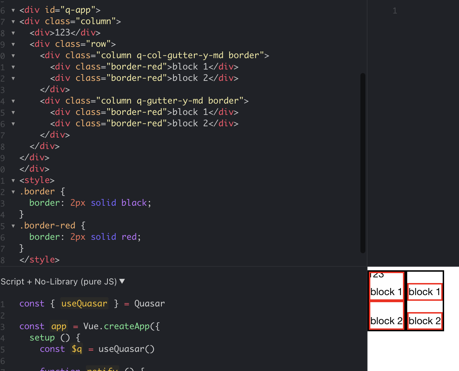
Task: Collapse the div with id q-app
Action: pos(13,11)
